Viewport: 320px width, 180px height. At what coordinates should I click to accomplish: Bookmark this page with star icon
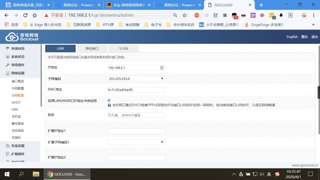pos(185,15)
